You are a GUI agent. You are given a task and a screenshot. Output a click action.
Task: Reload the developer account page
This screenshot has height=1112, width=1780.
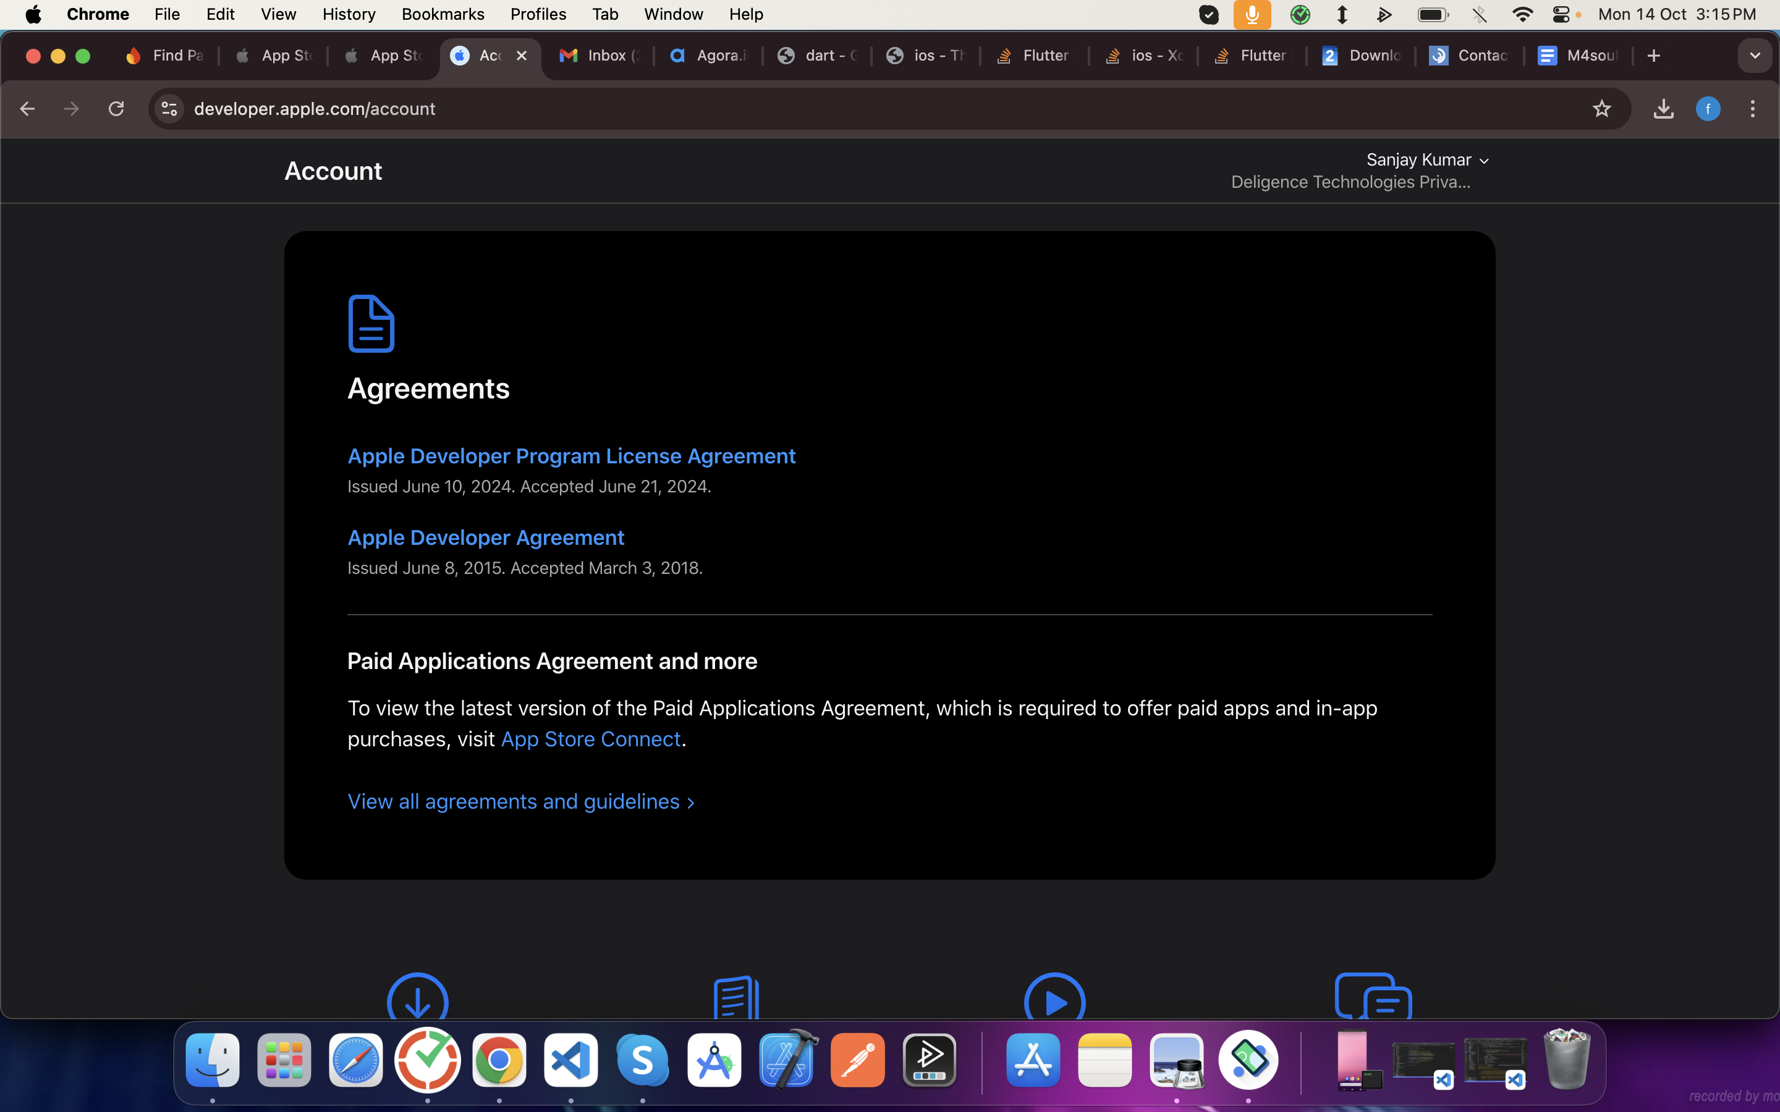tap(116, 109)
